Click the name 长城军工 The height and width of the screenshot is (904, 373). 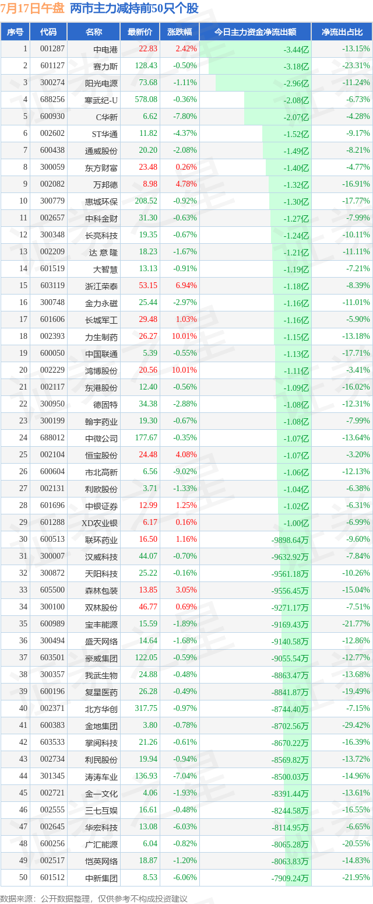pyautogui.click(x=101, y=320)
